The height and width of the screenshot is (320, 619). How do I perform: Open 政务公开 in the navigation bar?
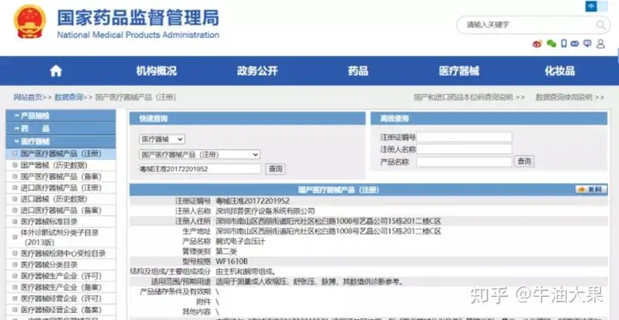pyautogui.click(x=257, y=71)
